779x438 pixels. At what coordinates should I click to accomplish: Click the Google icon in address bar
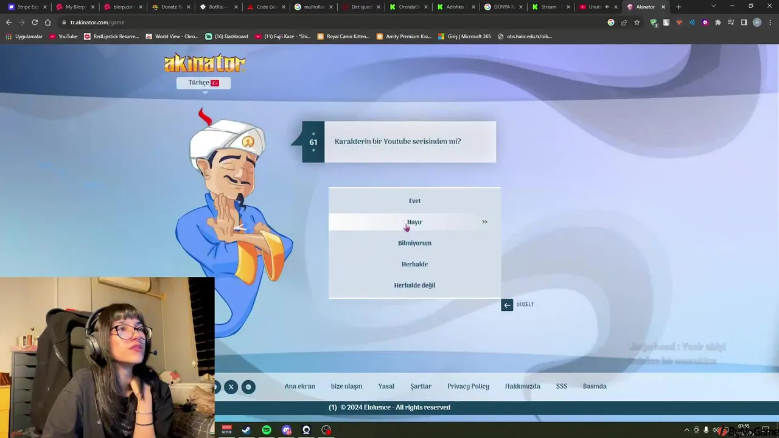611,23
